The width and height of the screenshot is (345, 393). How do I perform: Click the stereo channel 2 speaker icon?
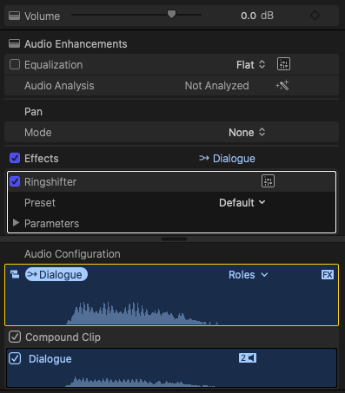pos(248,358)
